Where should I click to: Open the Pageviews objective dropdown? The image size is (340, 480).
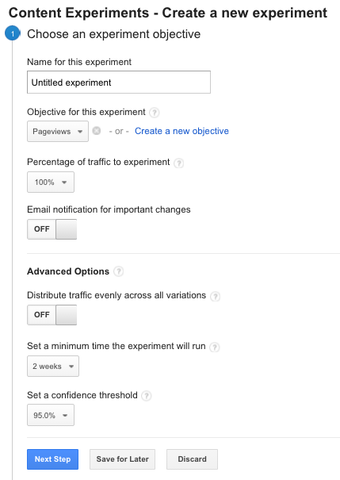pos(58,132)
